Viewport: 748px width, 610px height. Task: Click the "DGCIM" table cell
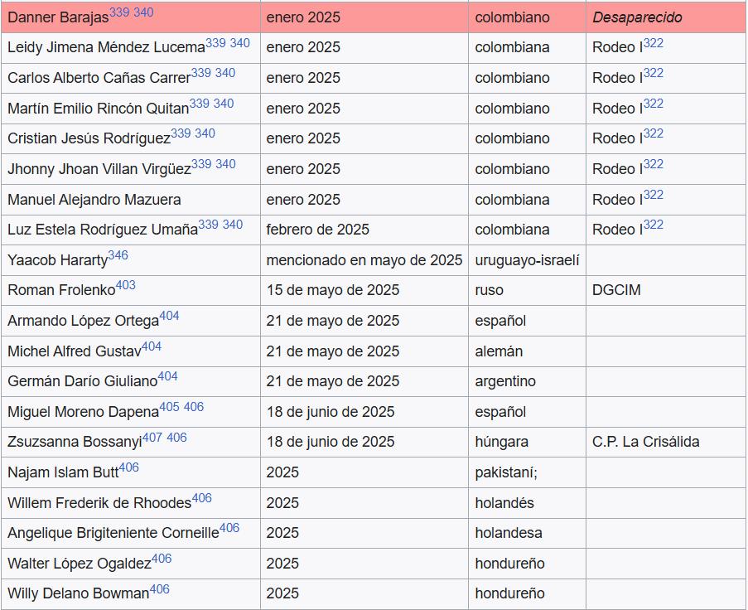[616, 290]
